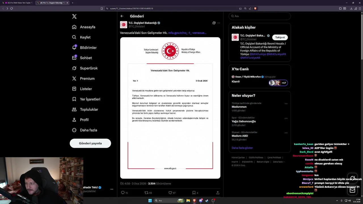This screenshot has height=204, width=363.
Task: Click the Windows taskbar Ara search box
Action: coord(170,201)
